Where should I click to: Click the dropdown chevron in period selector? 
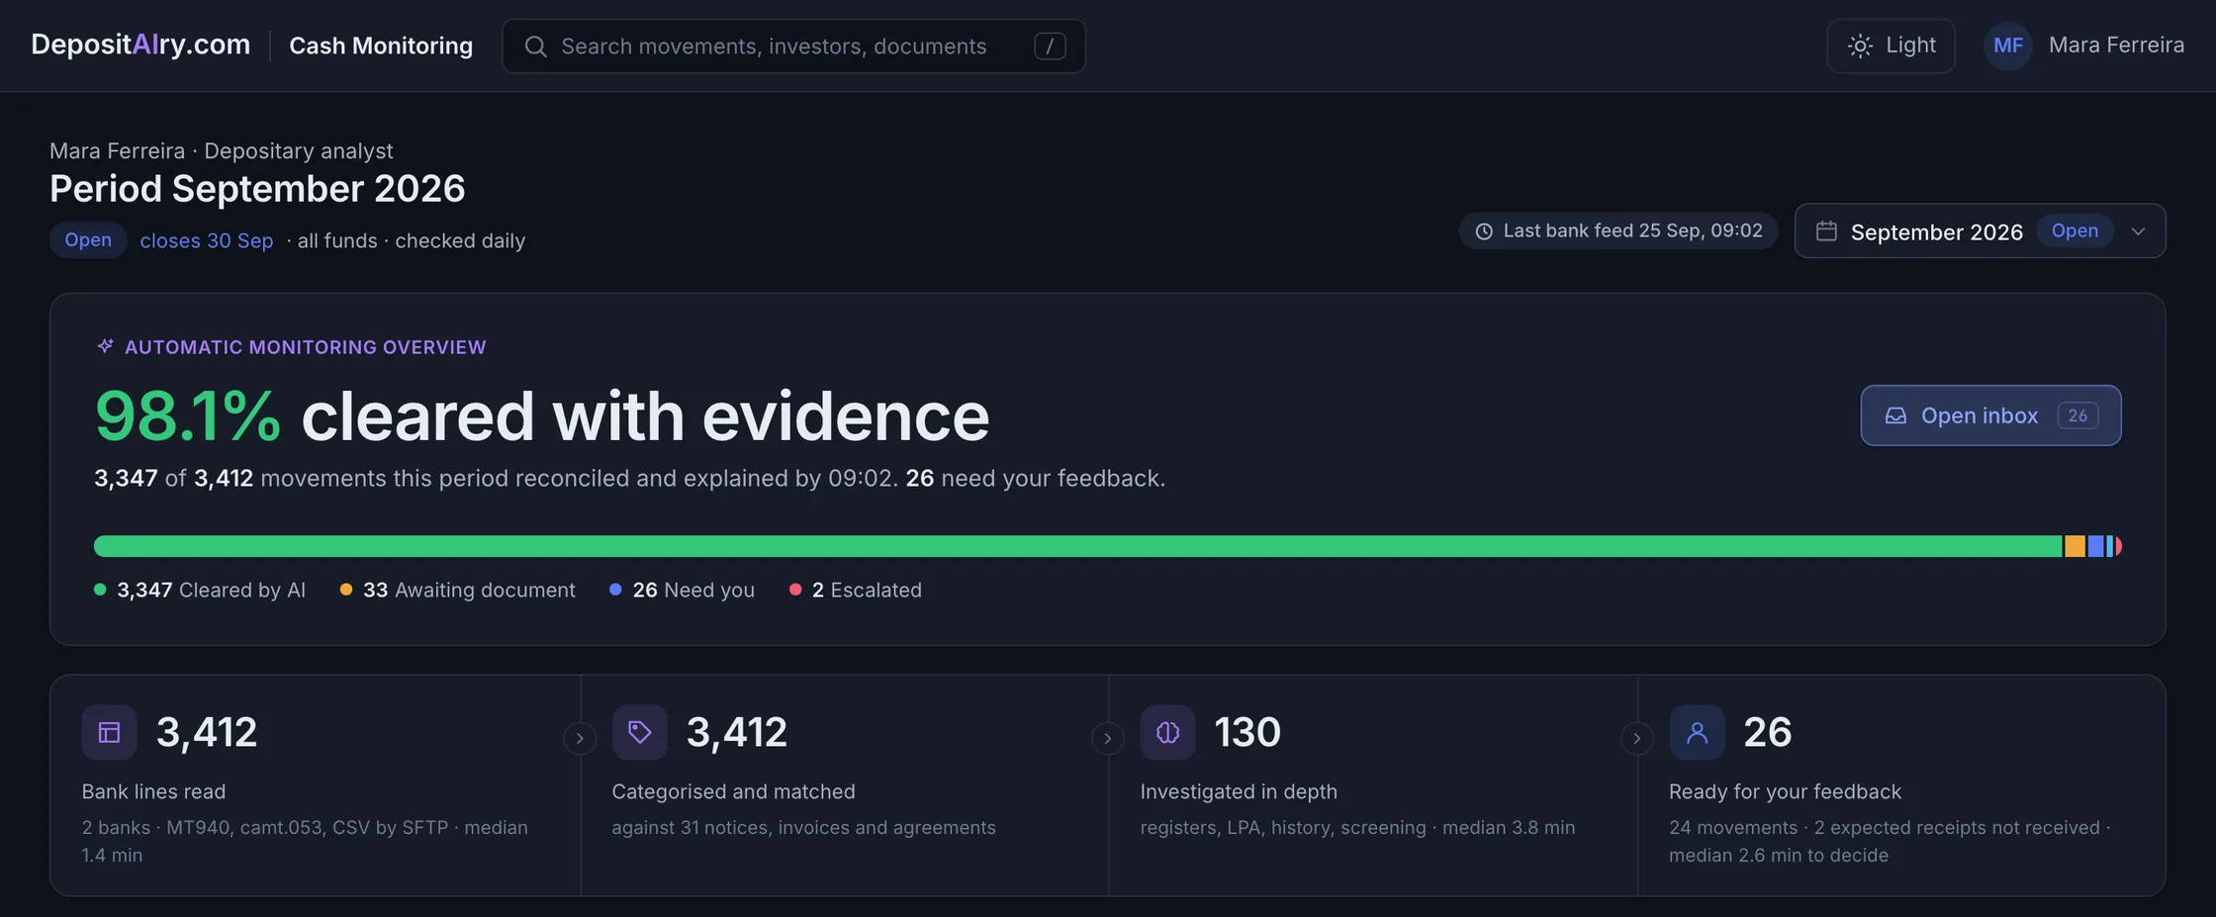click(2138, 231)
